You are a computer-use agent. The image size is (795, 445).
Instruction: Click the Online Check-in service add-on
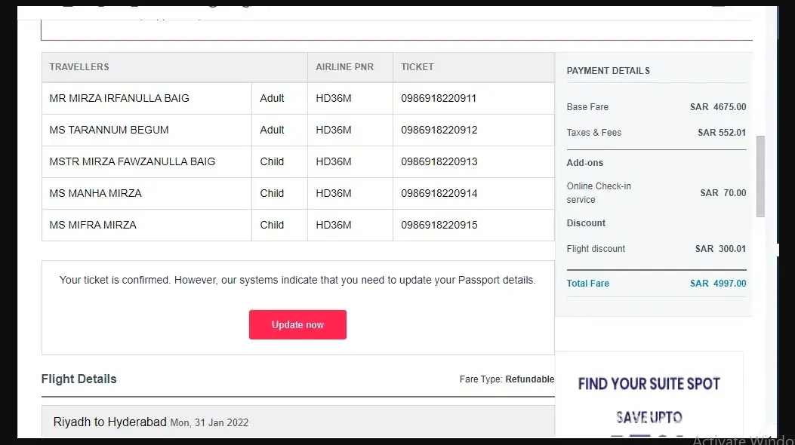pyautogui.click(x=599, y=192)
